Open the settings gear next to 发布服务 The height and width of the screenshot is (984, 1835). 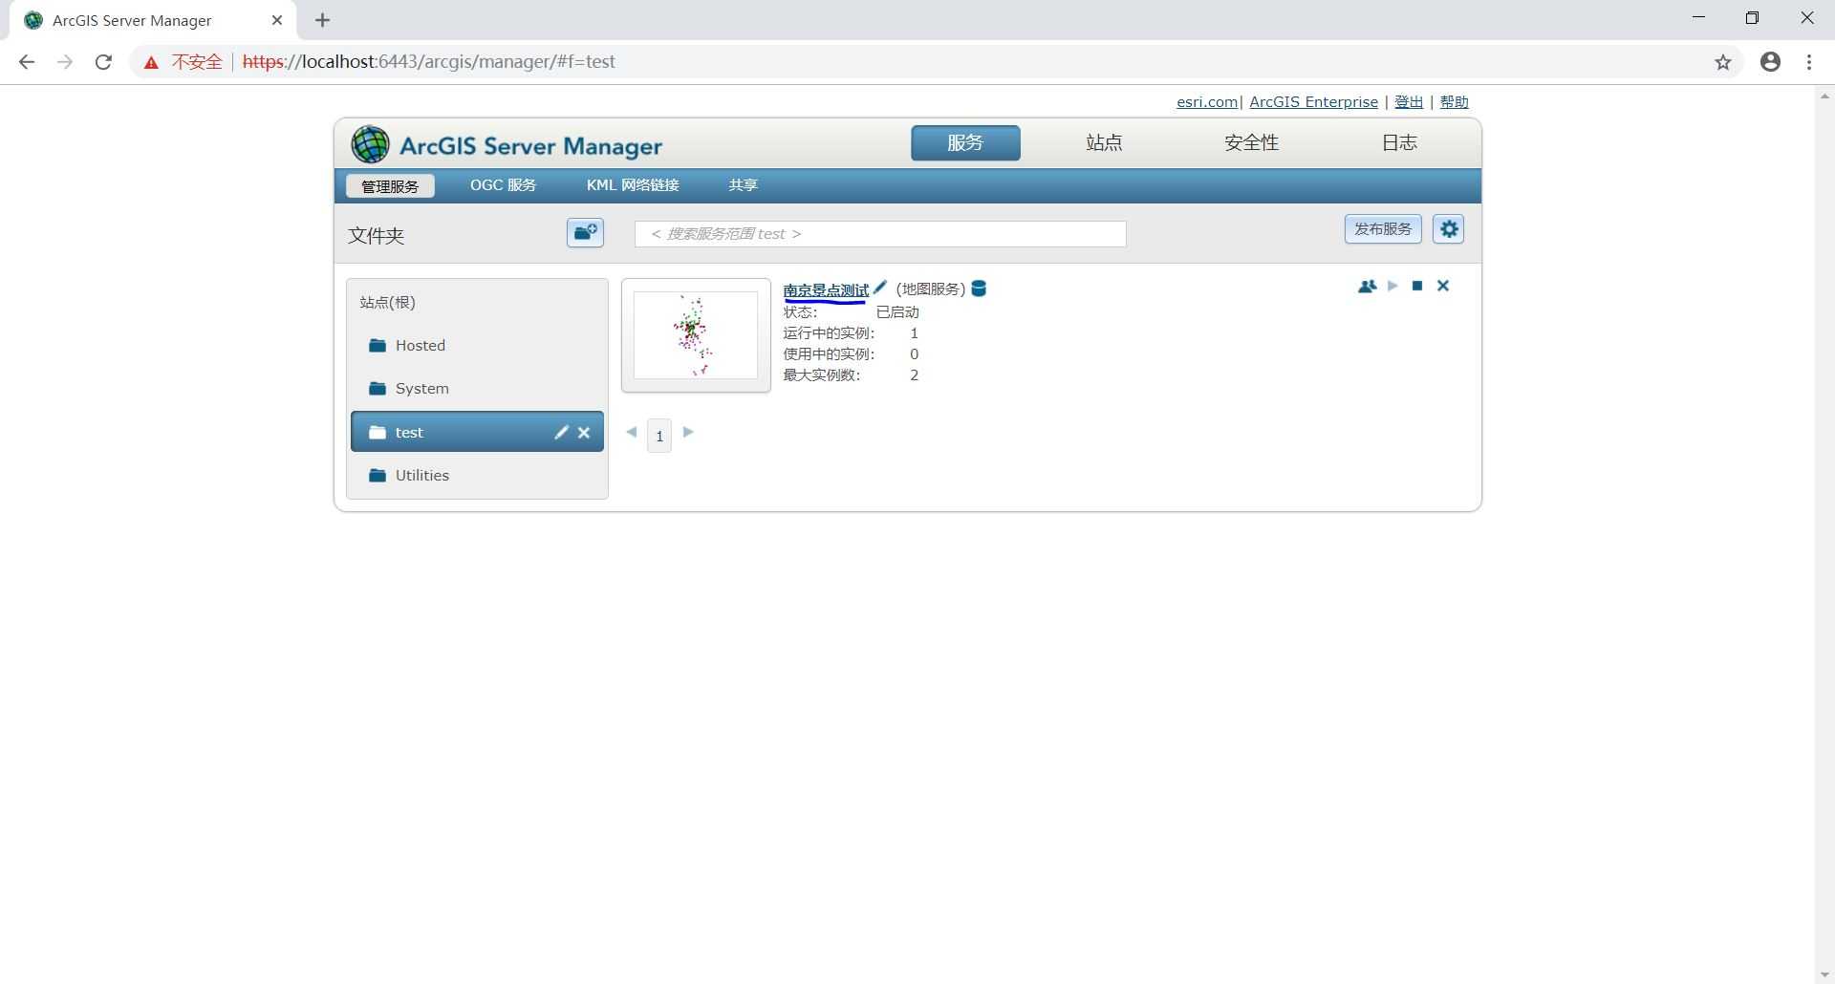1448,229
